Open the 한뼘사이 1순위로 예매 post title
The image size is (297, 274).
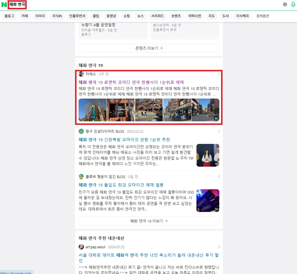click(131, 82)
